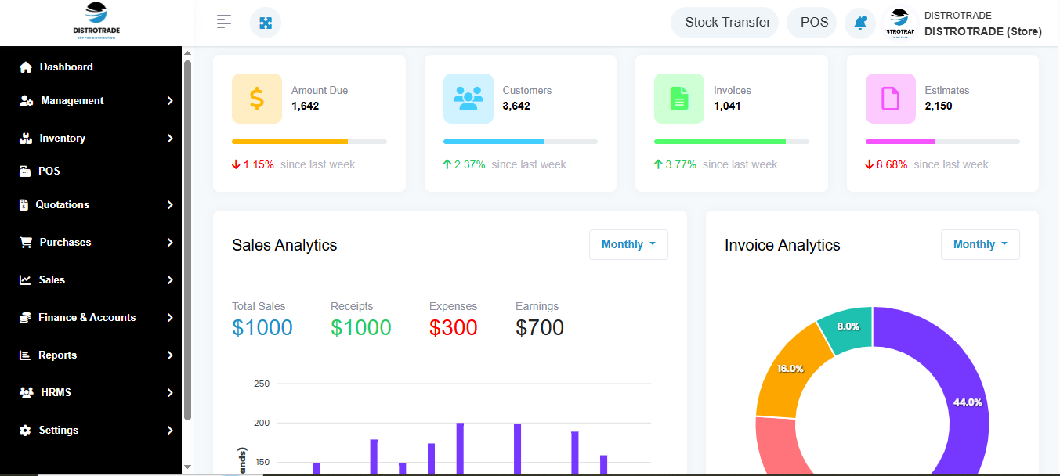Click the DISTROTRADE profile avatar

click(x=900, y=23)
